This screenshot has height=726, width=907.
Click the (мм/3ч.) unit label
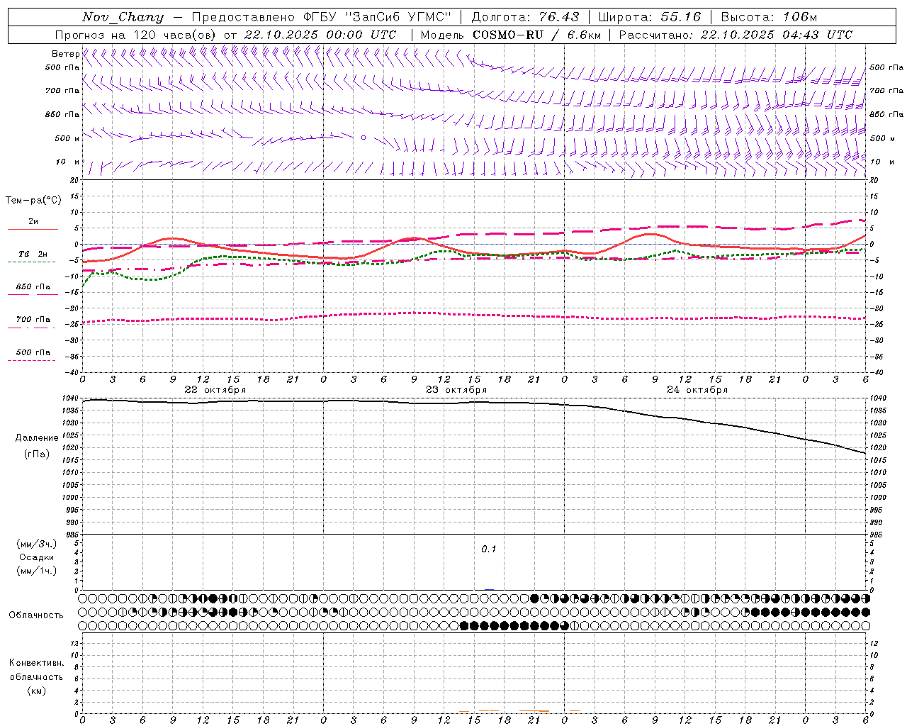coord(37,544)
